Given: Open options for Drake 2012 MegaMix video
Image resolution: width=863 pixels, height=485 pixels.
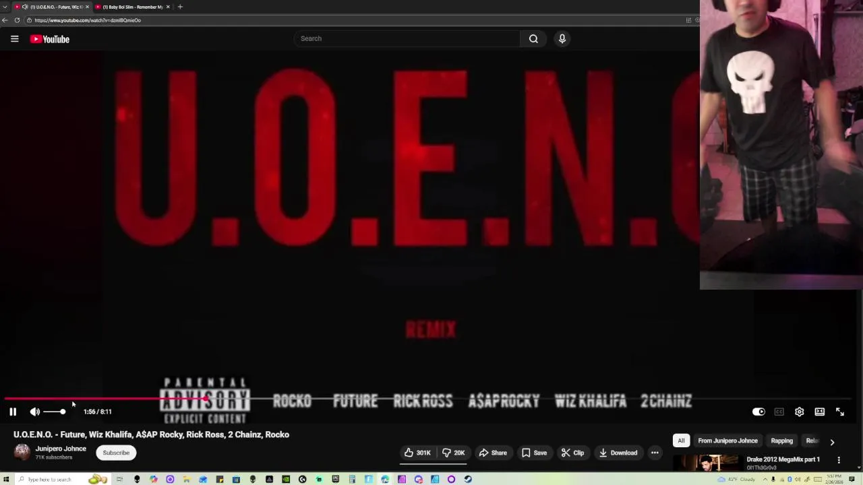Looking at the screenshot, I should point(839,460).
